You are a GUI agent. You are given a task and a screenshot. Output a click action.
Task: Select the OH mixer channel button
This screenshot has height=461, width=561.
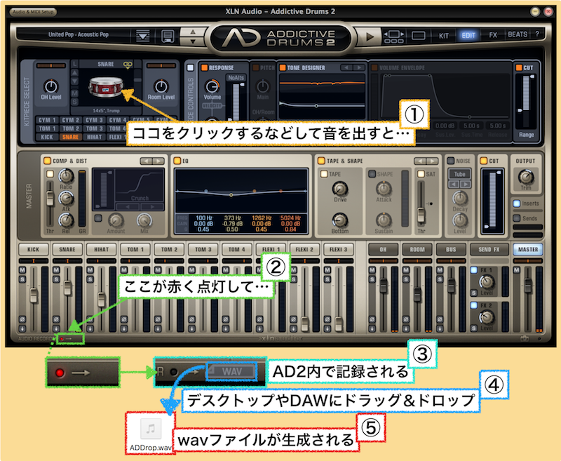coord(383,250)
